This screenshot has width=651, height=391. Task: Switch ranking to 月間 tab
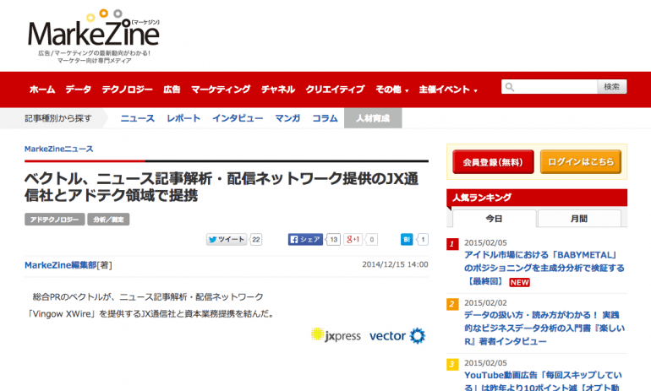tap(579, 219)
